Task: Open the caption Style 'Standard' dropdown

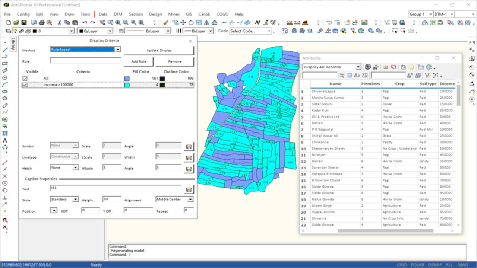Action: click(75, 200)
